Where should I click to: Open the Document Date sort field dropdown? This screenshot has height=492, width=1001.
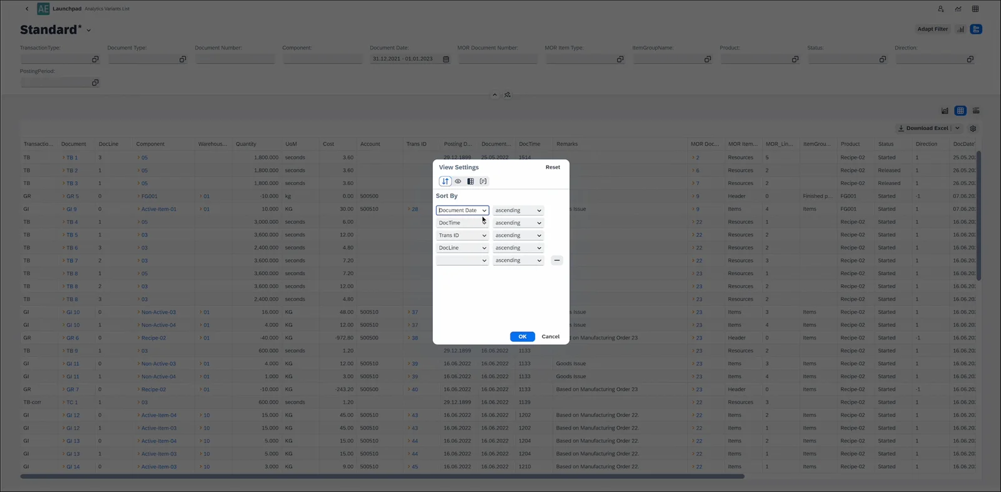coord(462,211)
